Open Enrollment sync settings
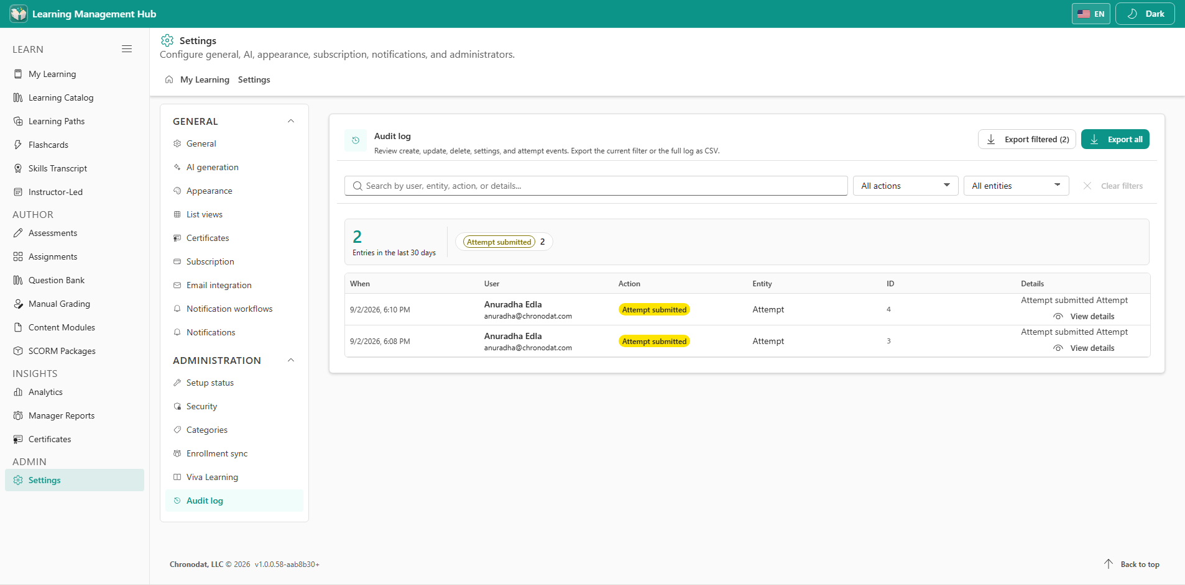Viewport: 1185px width, 585px height. [x=234, y=453]
